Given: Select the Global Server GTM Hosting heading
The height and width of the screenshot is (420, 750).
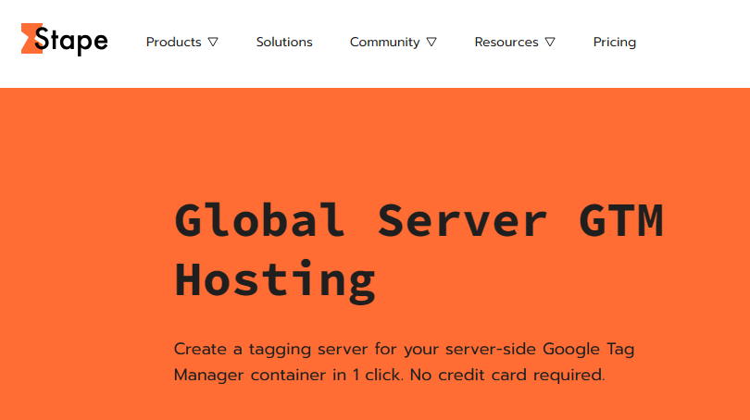Looking at the screenshot, I should [419, 252].
